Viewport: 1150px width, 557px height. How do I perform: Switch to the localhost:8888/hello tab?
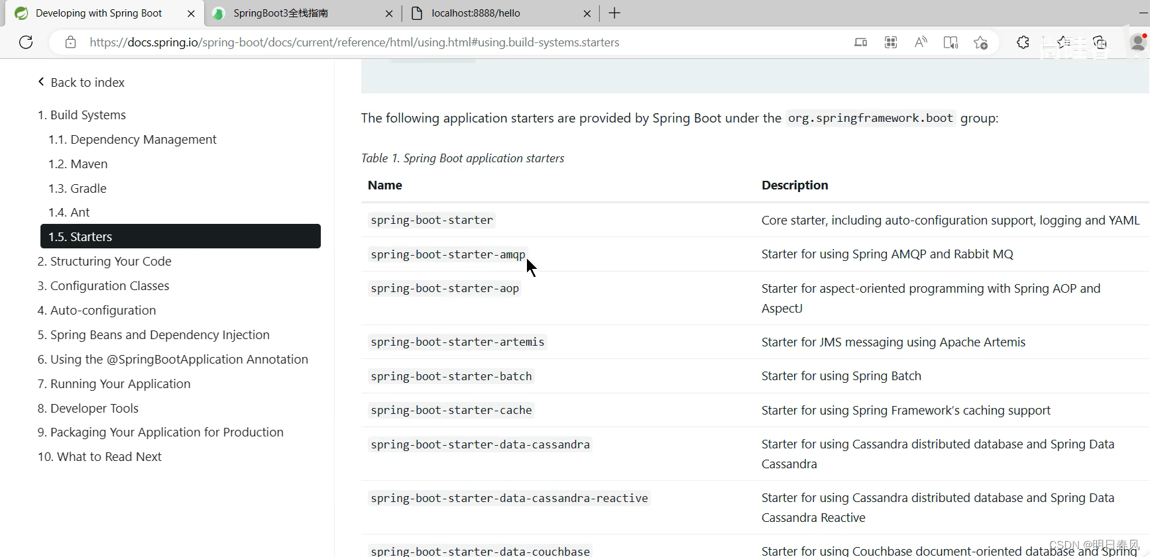point(498,13)
